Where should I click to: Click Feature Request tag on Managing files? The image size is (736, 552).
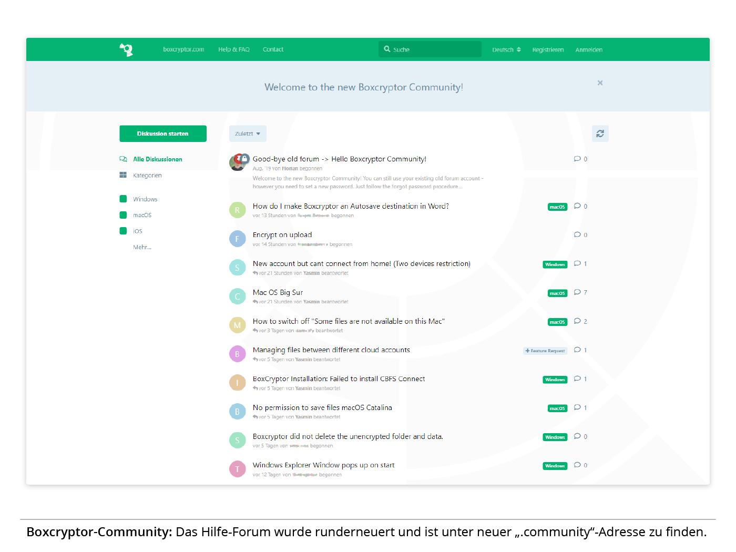coord(545,351)
